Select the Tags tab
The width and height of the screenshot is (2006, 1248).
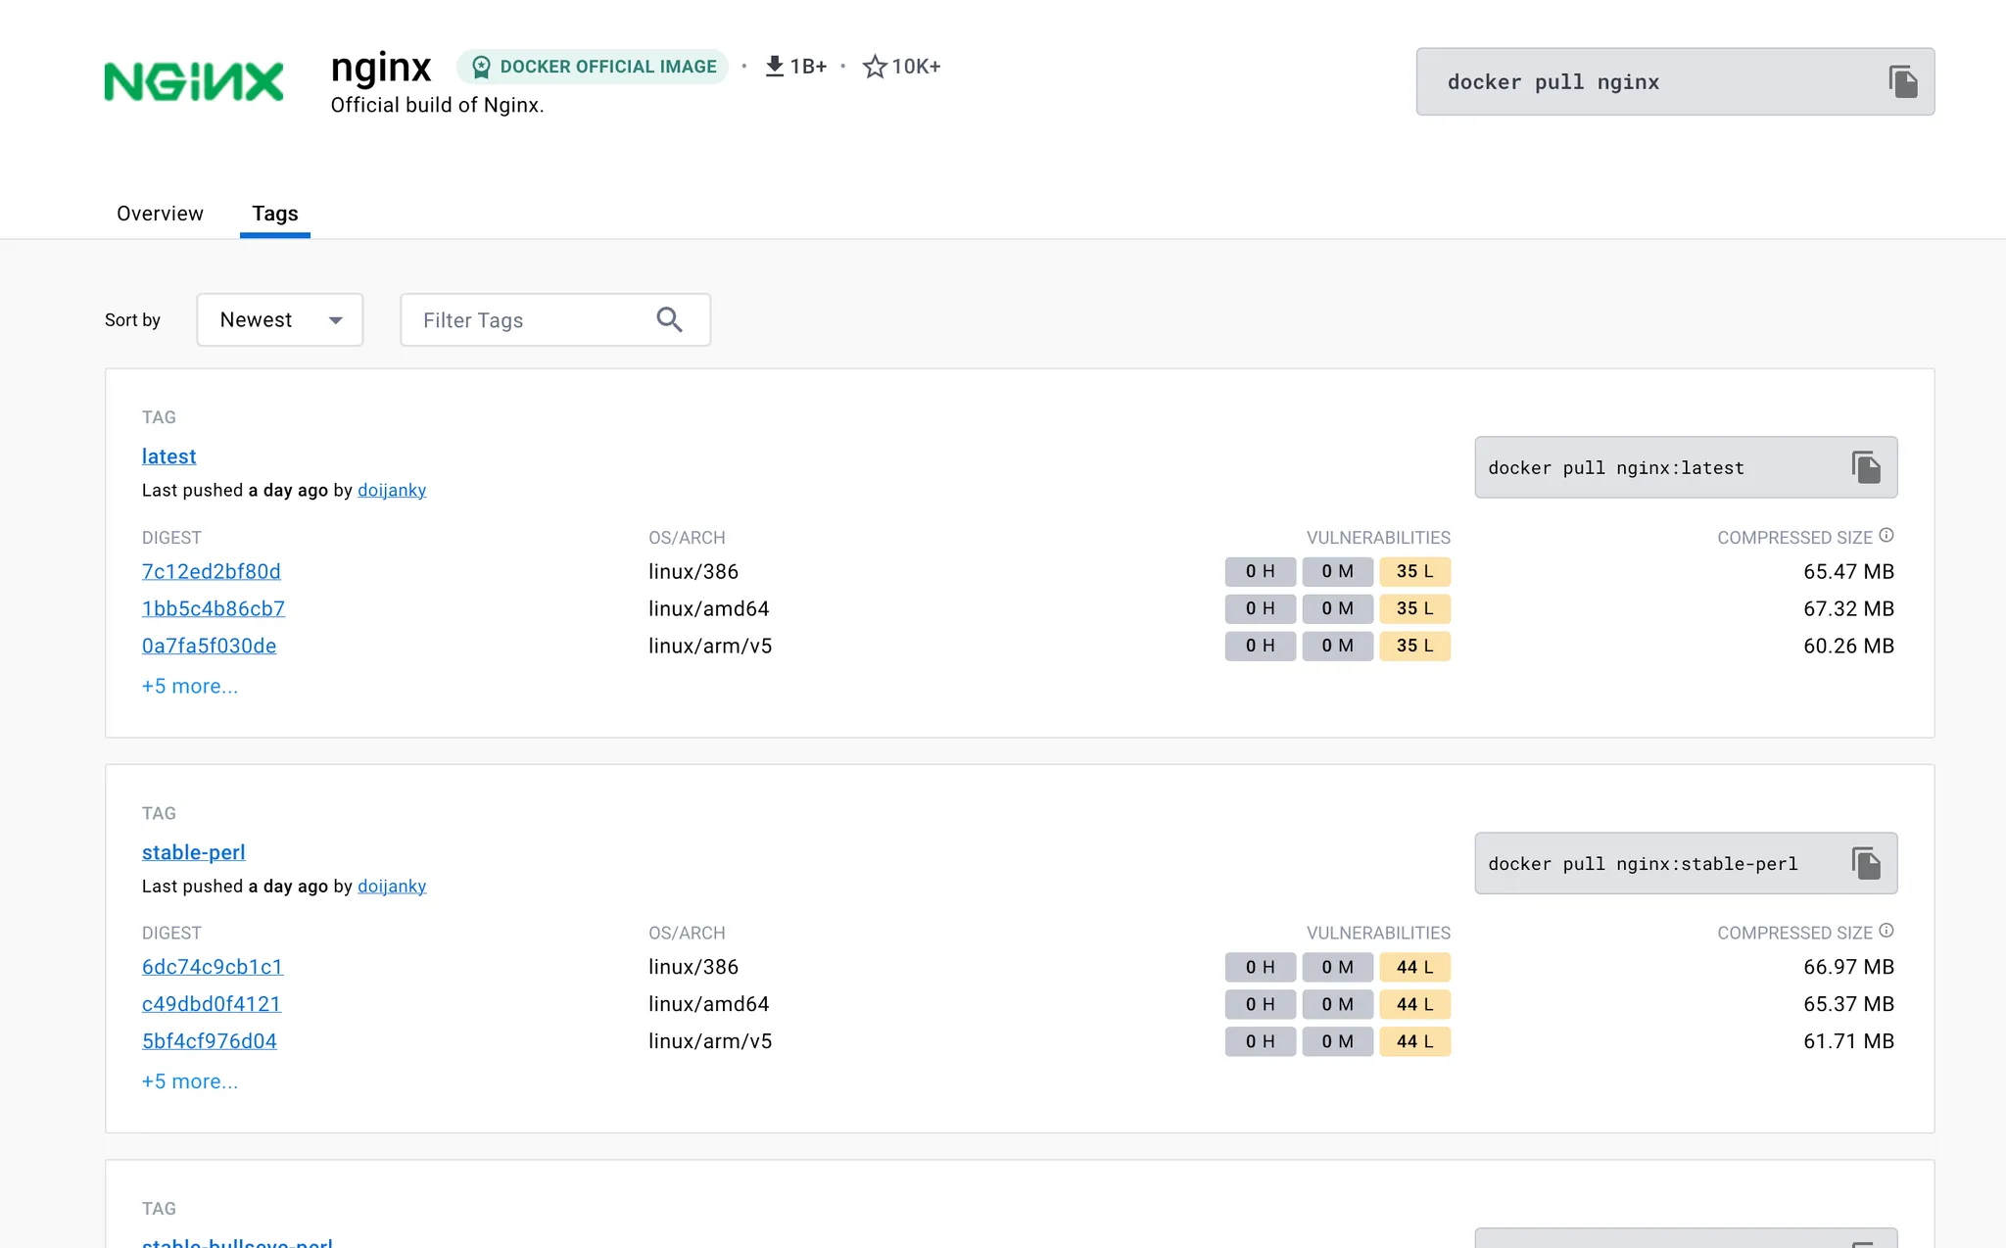click(274, 214)
